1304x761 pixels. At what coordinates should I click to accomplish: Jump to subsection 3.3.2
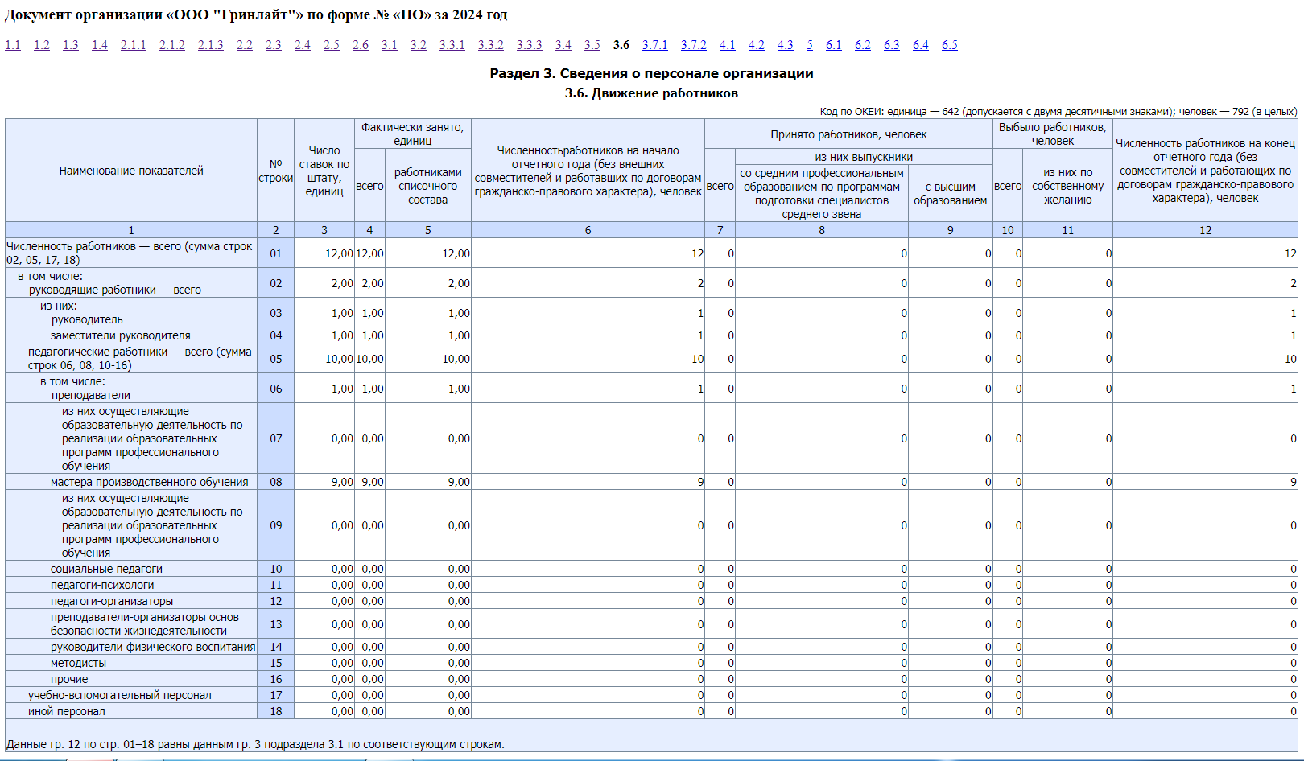pyautogui.click(x=491, y=45)
